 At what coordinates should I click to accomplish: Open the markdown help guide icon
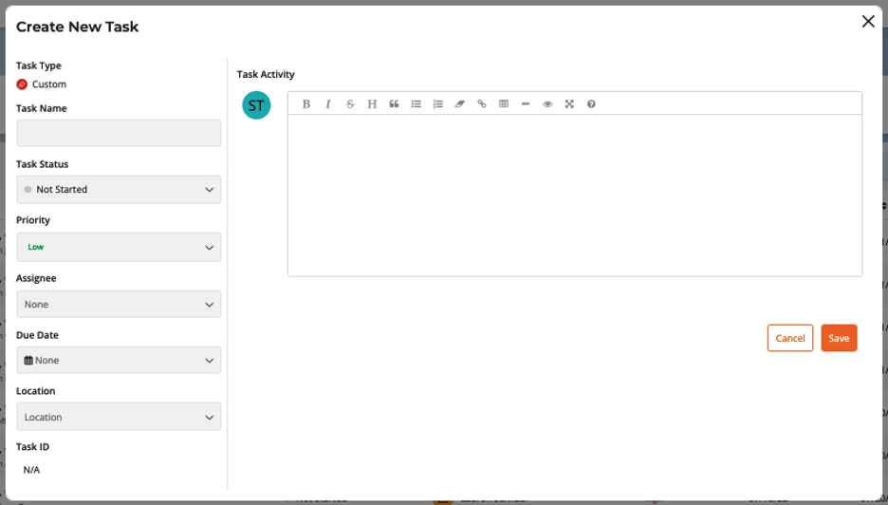coord(591,103)
